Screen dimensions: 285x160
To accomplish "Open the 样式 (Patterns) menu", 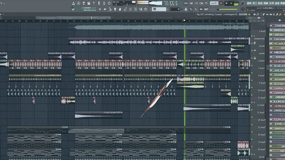I will click(271, 3).
